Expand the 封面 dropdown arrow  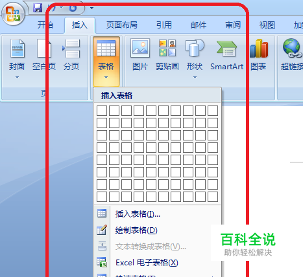pos(17,77)
